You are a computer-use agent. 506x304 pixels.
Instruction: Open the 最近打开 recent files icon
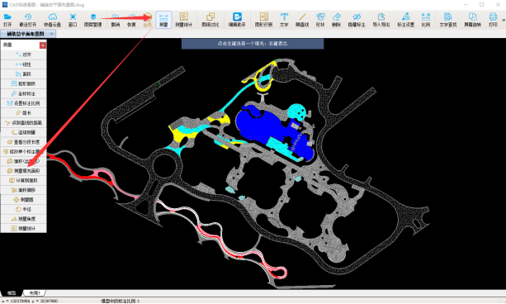tap(28, 20)
